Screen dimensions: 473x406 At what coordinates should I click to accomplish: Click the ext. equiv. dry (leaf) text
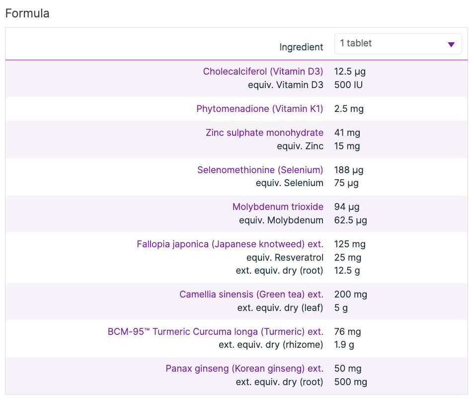point(280,307)
